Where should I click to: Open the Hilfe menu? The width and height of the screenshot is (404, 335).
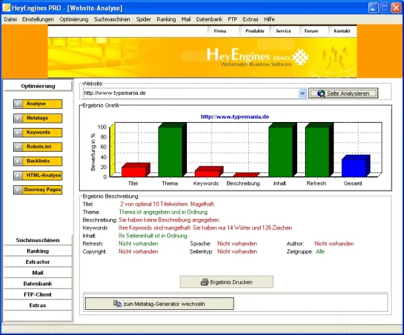(269, 19)
